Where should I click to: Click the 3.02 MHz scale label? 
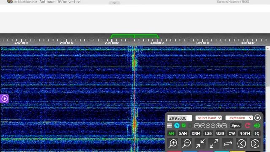coord(248,43)
